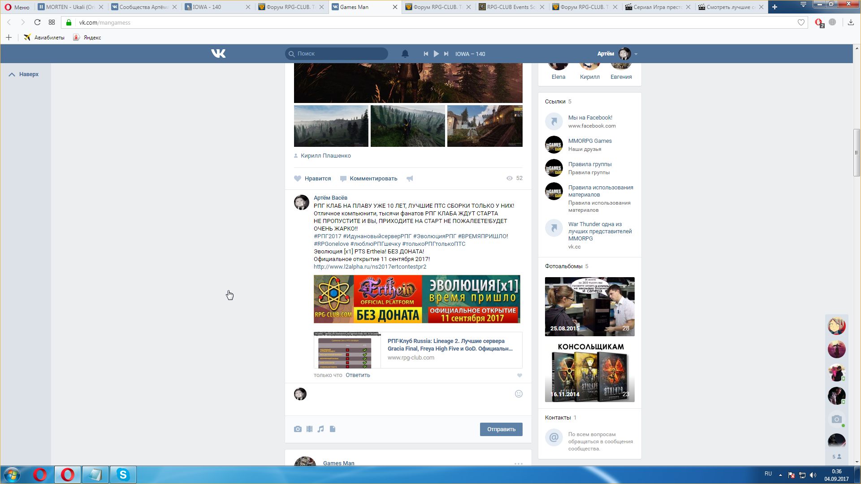Switch to IOWA - 140 tab
The height and width of the screenshot is (484, 861).
click(217, 7)
